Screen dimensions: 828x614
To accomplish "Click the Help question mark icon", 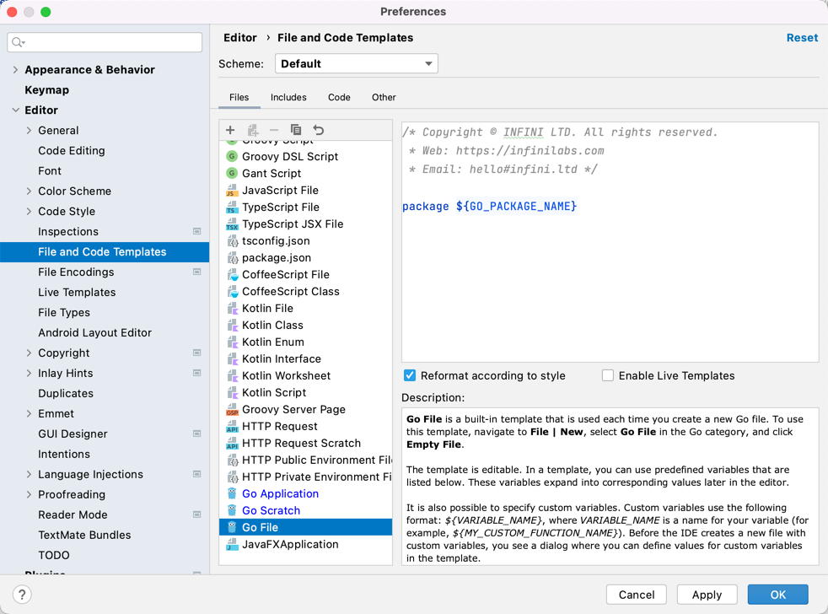I will click(x=22, y=595).
